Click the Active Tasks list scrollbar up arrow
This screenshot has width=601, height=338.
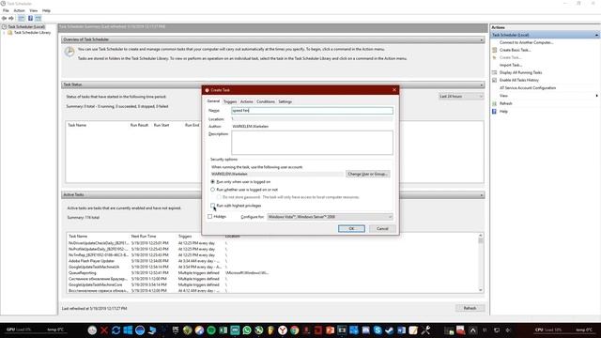[x=481, y=236]
